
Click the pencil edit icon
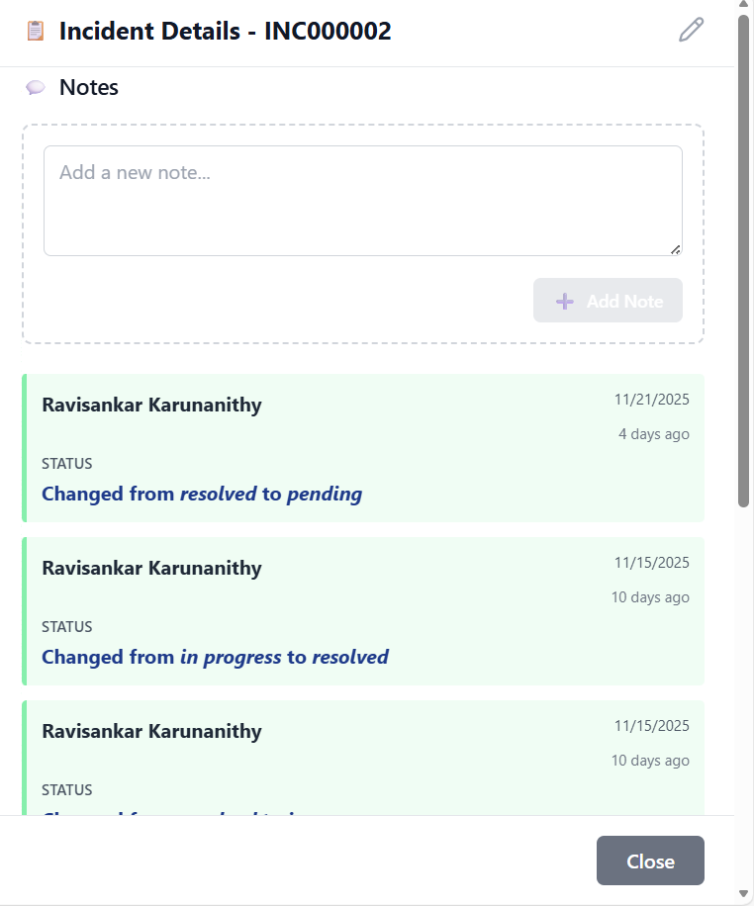click(691, 31)
